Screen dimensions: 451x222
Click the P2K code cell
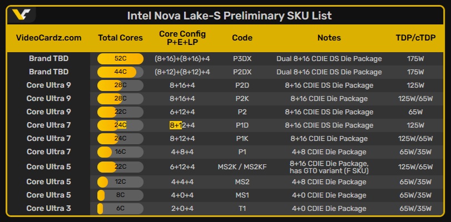(x=242, y=98)
